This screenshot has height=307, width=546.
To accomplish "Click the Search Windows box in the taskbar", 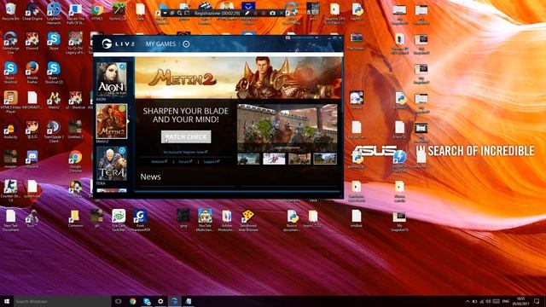I will point(62,301).
